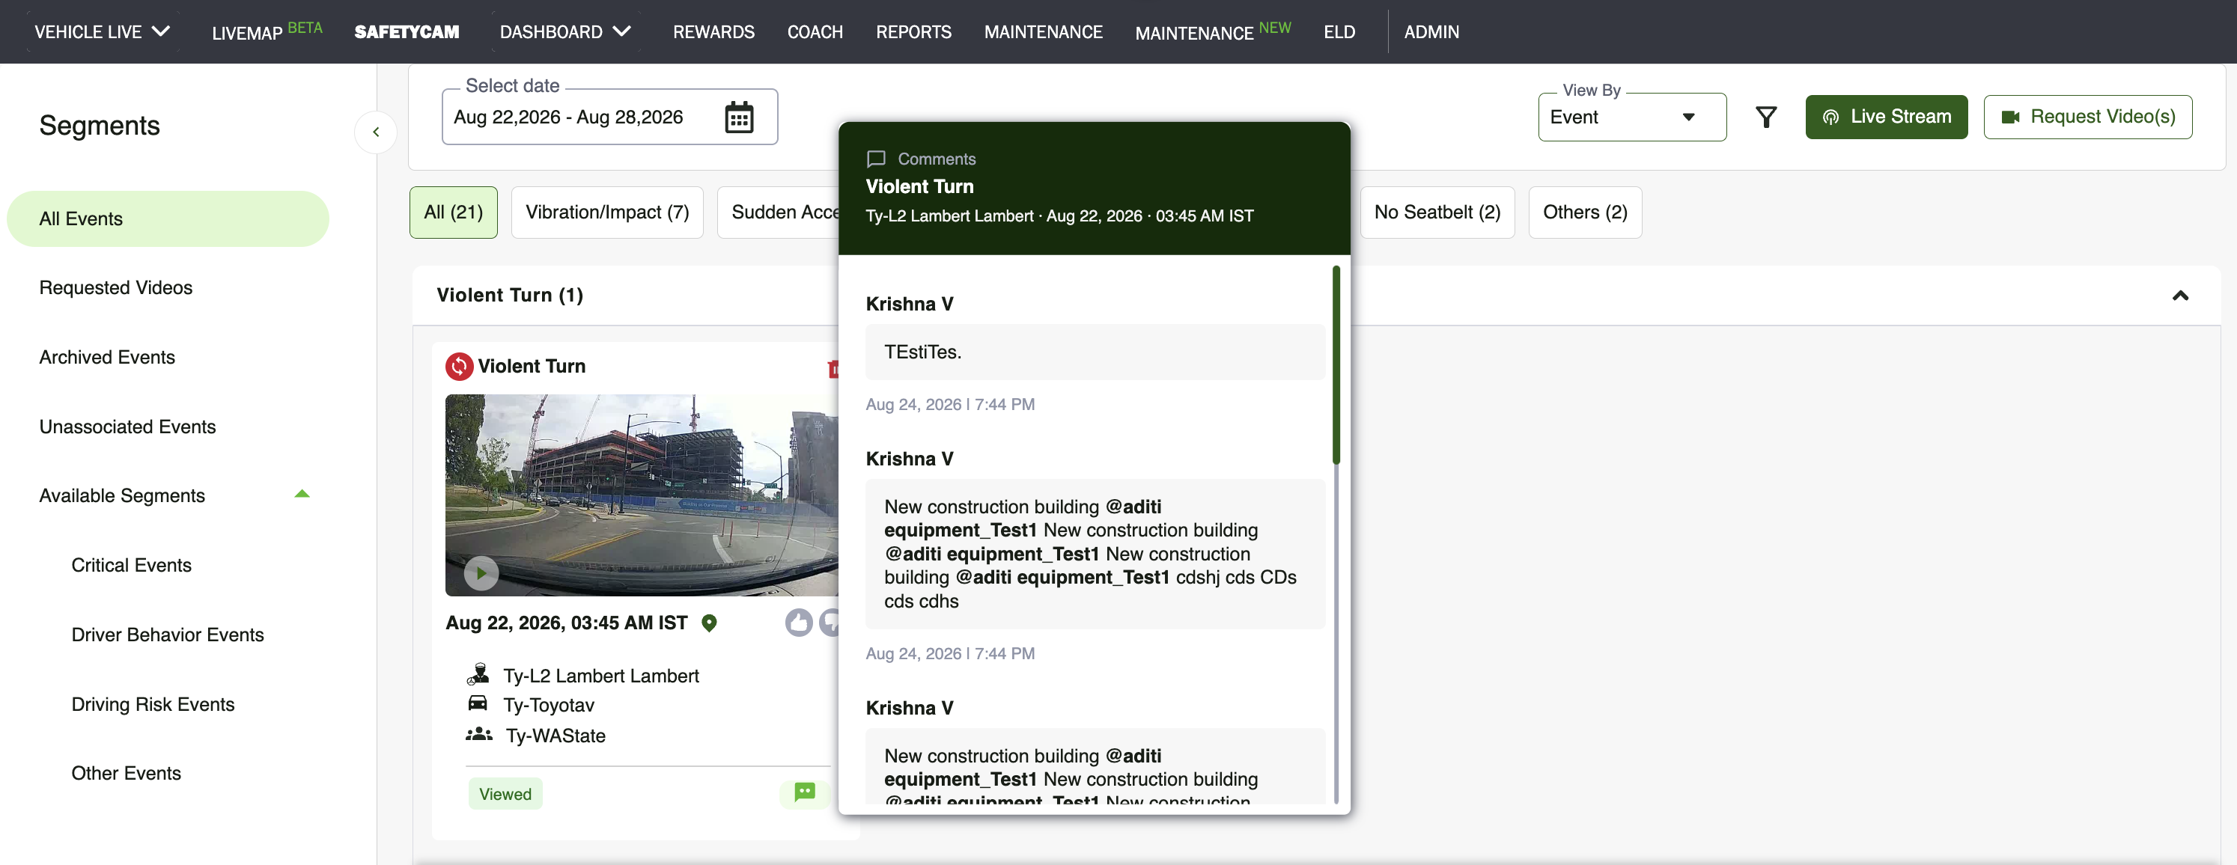
Task: Select Critical Events segment
Action: click(x=131, y=565)
